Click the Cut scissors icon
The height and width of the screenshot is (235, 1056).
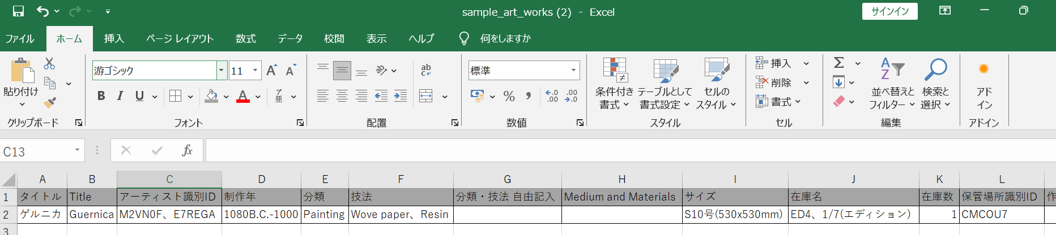[50, 64]
